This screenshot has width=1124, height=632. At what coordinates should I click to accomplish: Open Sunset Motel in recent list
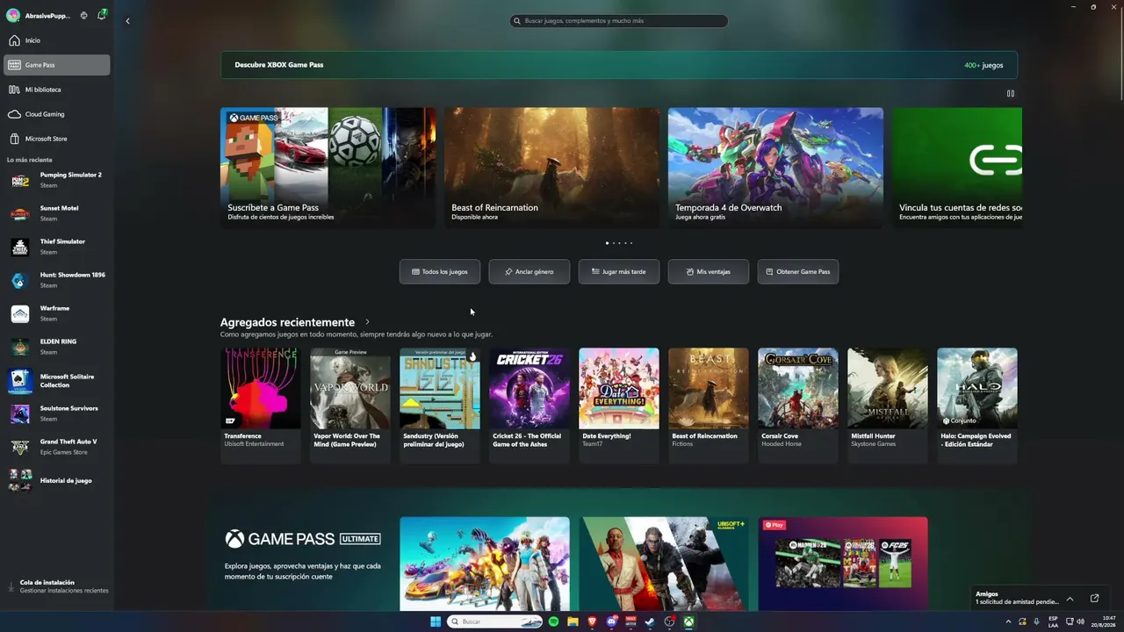click(x=57, y=213)
